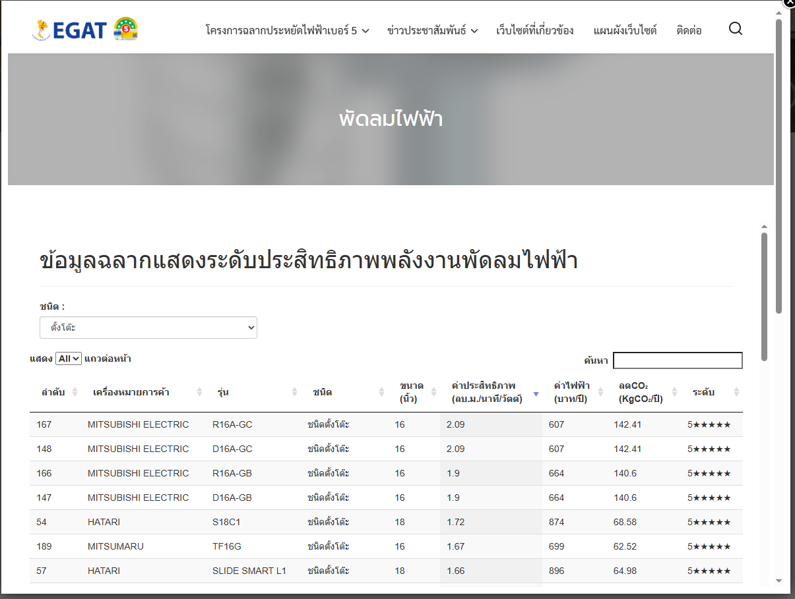795x599 pixels.
Task: Click row number 147
Action: pos(44,498)
